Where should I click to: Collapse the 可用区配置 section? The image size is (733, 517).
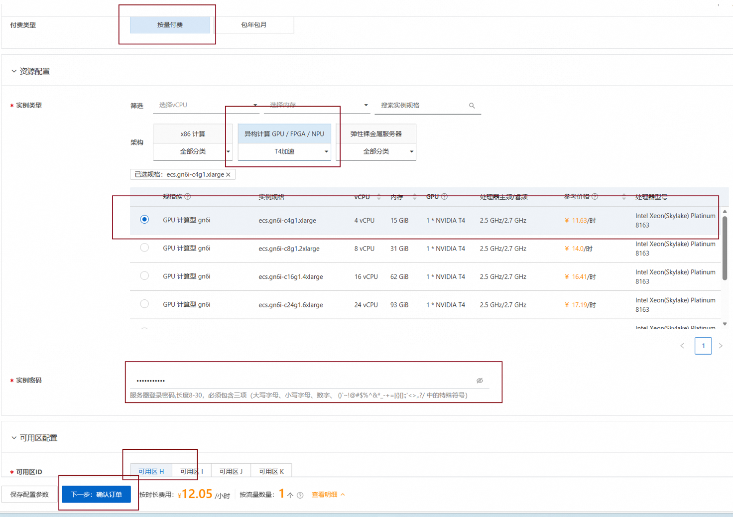[14, 438]
